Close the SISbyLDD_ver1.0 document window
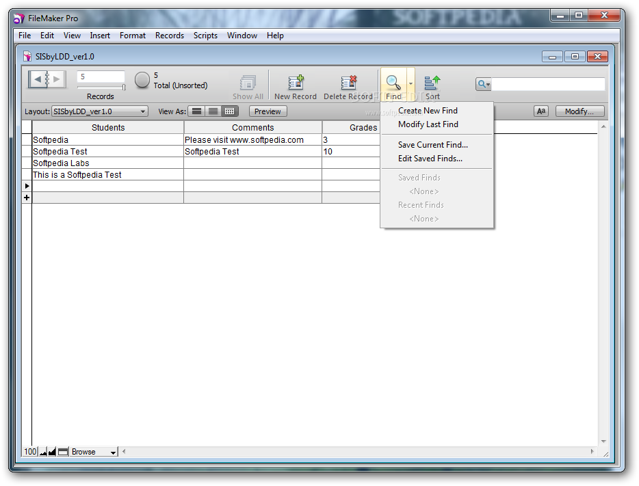The height and width of the screenshot is (486, 639). [x=597, y=56]
